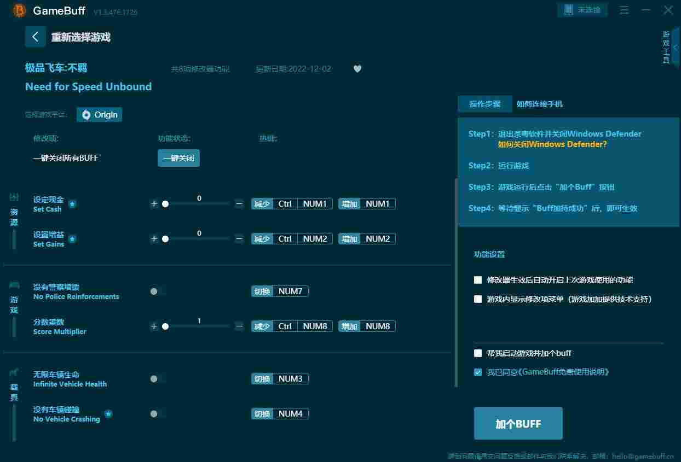Click Score Multiplier increase hotkey NUM8
The height and width of the screenshot is (462, 681).
(x=367, y=326)
